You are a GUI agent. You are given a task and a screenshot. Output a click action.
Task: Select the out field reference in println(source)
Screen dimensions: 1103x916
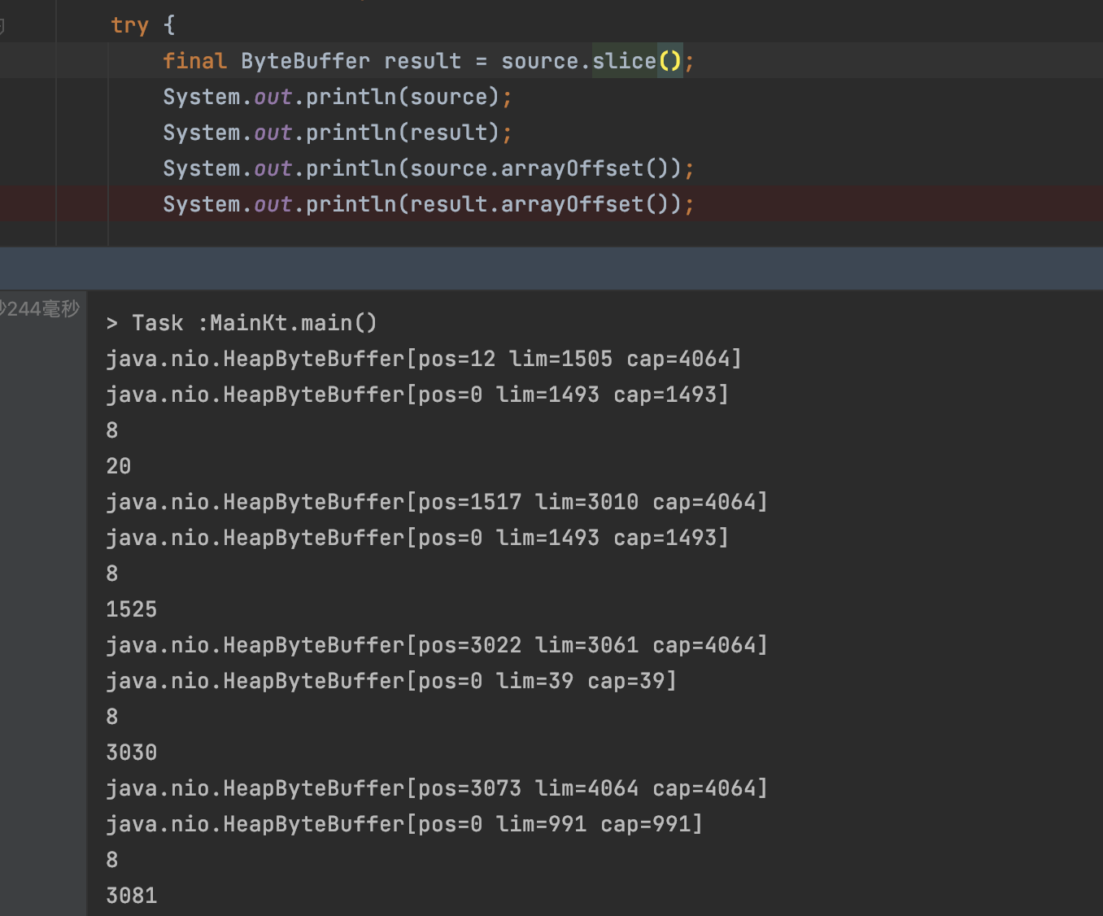[x=272, y=96]
